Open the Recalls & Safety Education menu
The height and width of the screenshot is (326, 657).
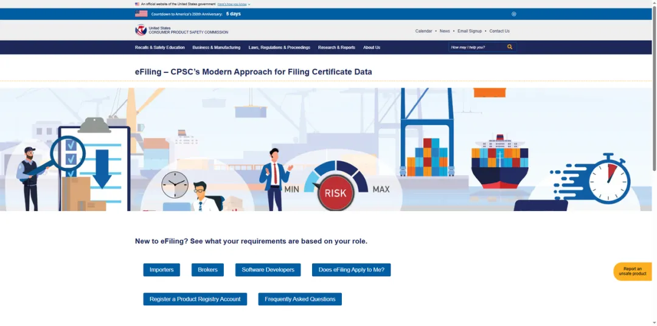pyautogui.click(x=159, y=47)
